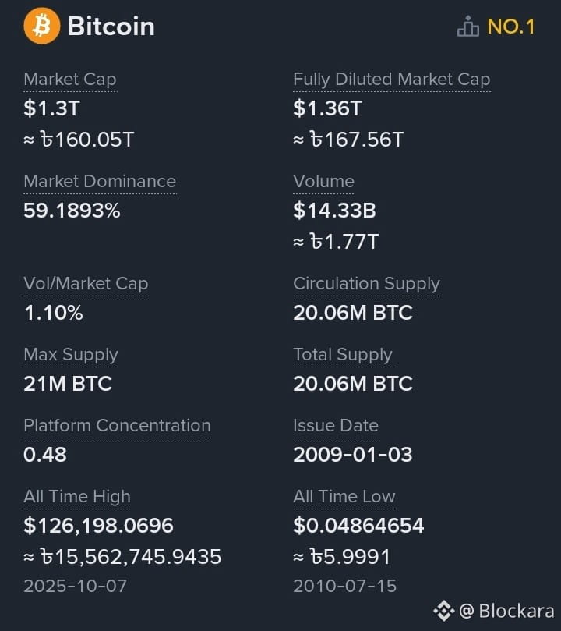
Task: Tap the Total Supply label
Action: point(342,355)
